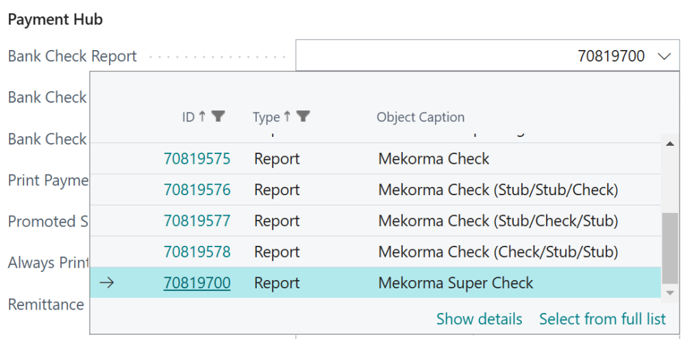Click the Bank Check Report value field
Viewport: 685px width, 339px height.
pyautogui.click(x=487, y=55)
